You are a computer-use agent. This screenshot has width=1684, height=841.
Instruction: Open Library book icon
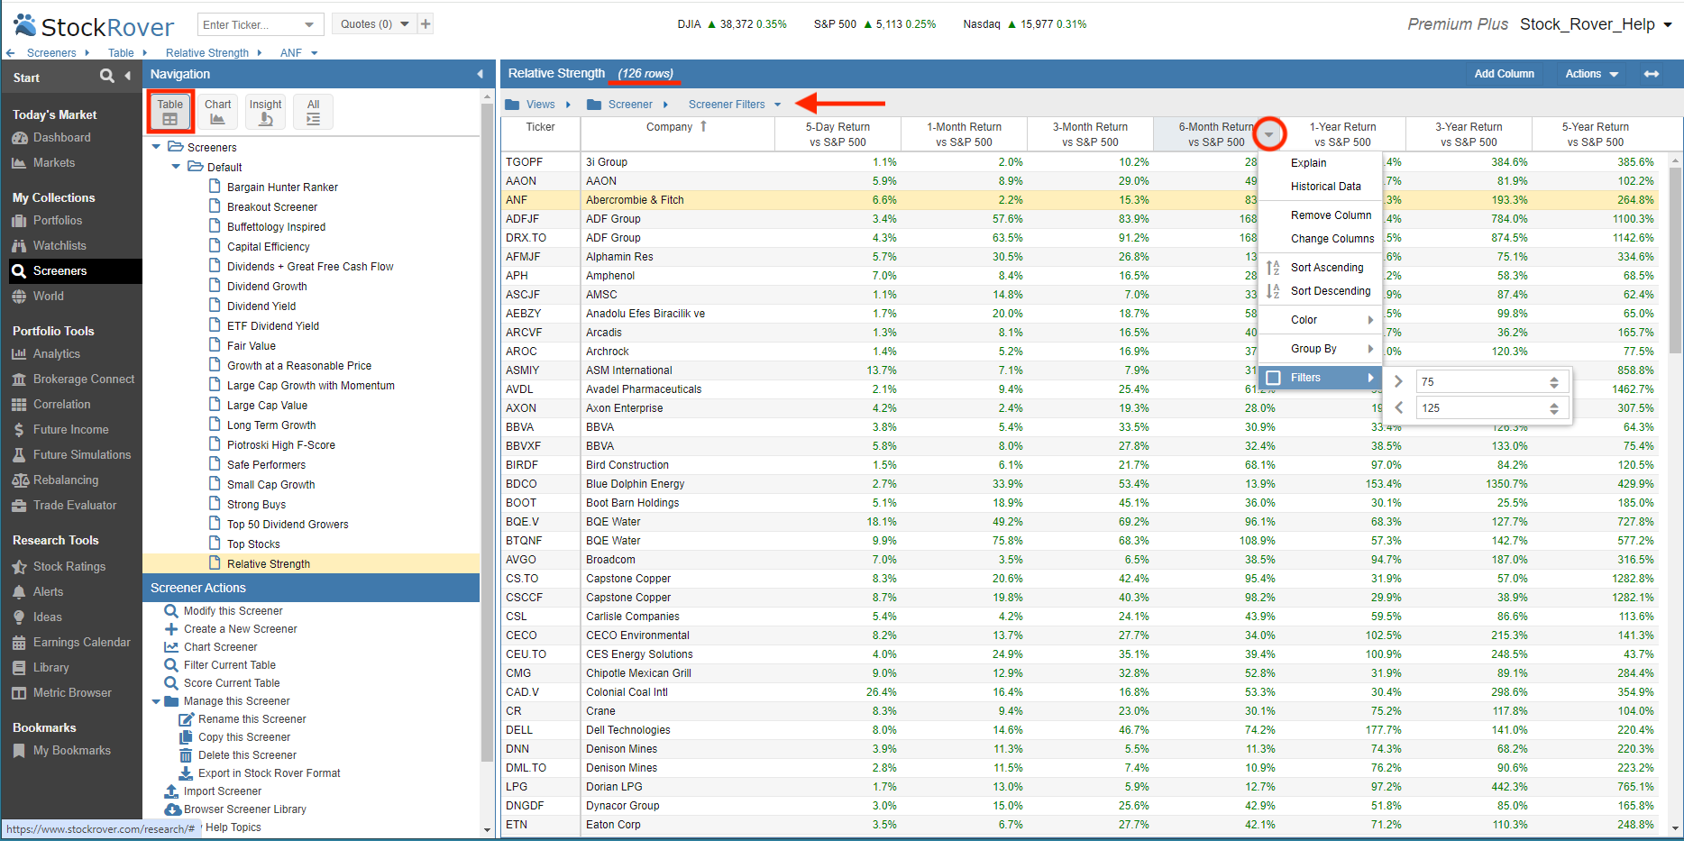19,668
